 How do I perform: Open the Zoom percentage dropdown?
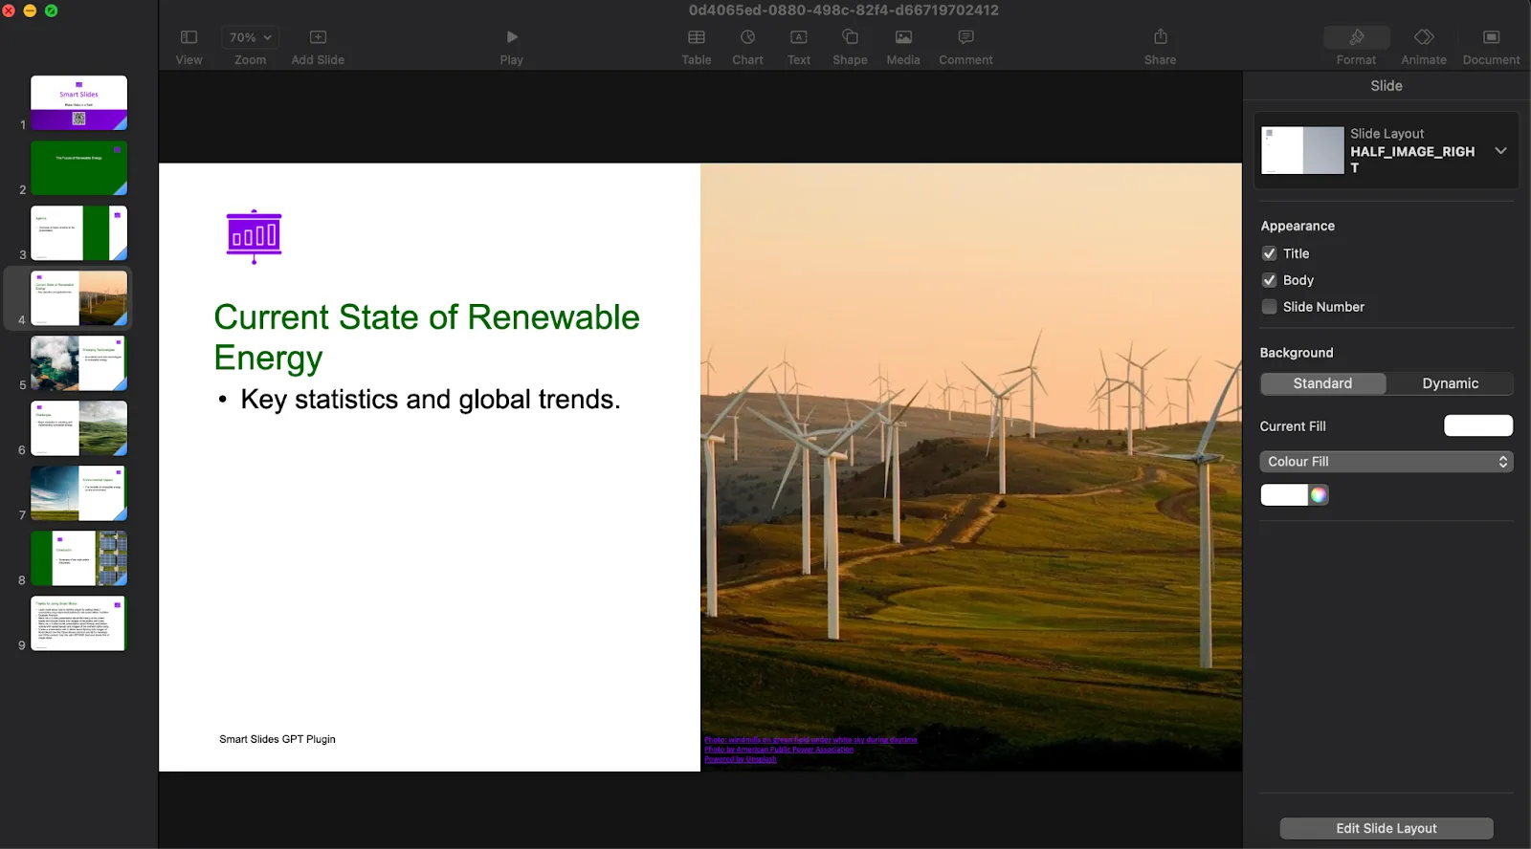(x=251, y=37)
